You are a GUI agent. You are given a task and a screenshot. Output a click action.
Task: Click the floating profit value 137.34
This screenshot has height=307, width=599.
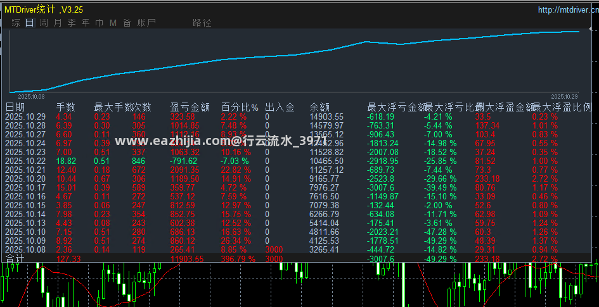tap(486, 125)
